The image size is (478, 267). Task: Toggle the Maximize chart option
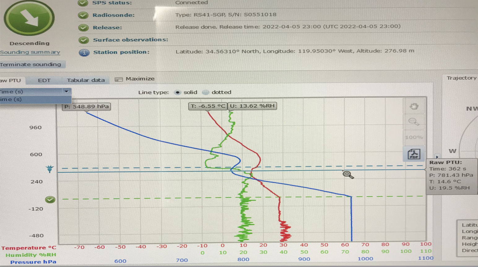point(119,79)
